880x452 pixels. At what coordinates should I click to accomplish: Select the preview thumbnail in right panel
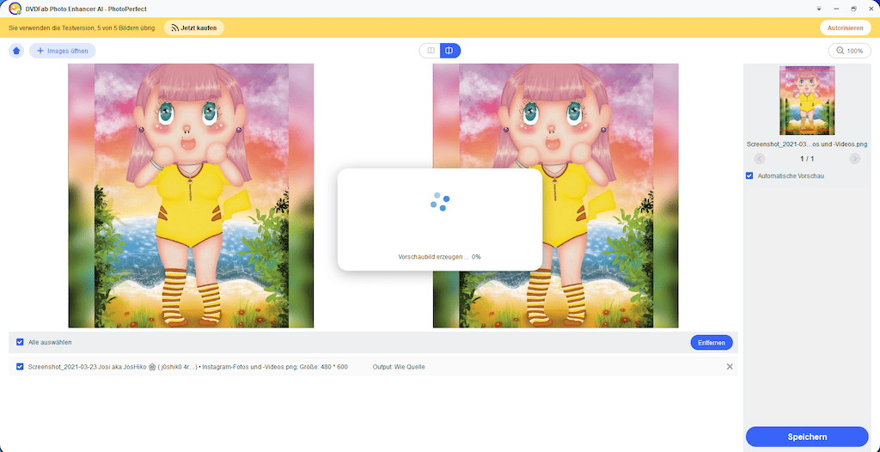click(807, 101)
